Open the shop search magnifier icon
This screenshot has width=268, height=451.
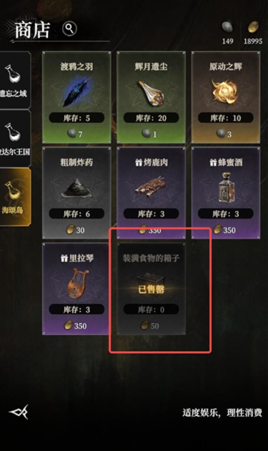click(69, 28)
